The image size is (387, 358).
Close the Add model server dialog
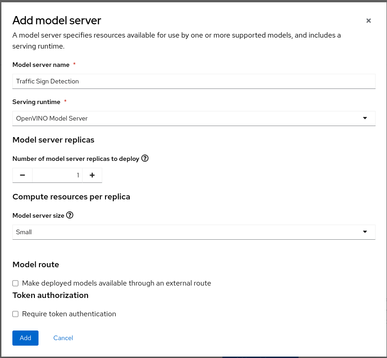(368, 21)
